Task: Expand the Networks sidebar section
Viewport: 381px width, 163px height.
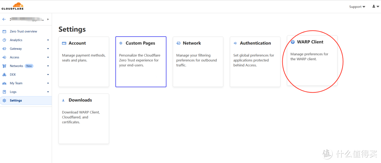Action: point(48,66)
